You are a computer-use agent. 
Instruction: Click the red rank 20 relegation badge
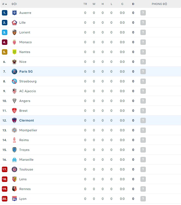point(4,199)
